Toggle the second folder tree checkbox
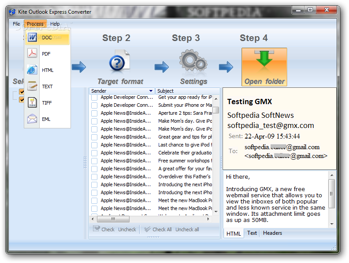Viewport: 349px width, 263px height. [22, 99]
